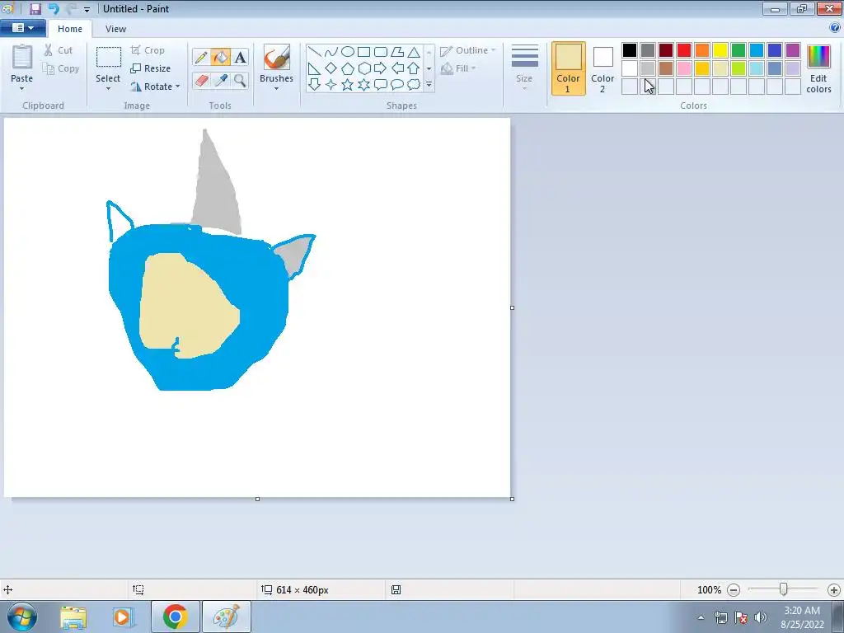Pick the green color swatch

(x=738, y=50)
